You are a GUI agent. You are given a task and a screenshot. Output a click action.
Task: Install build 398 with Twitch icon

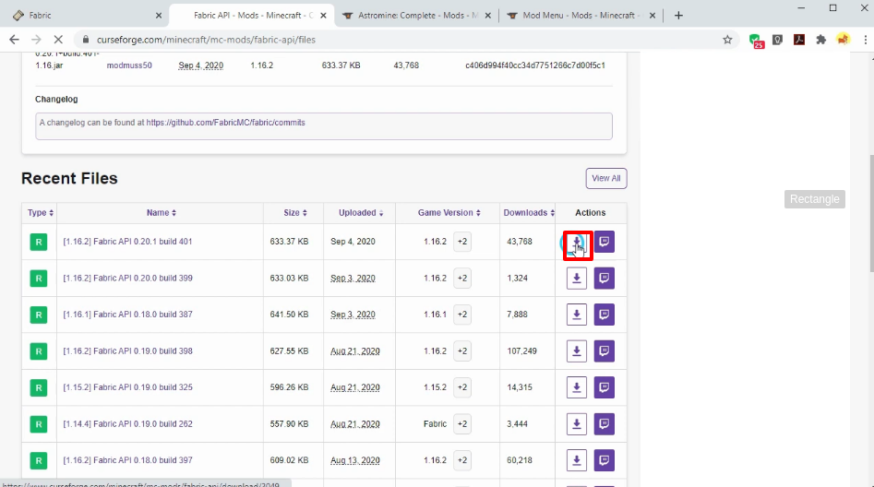point(605,351)
